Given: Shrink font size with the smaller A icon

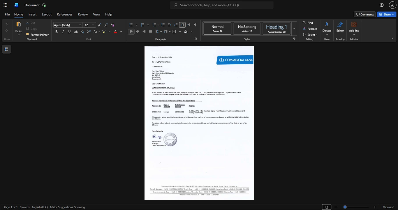Looking at the screenshot, I should click(x=106, y=25).
